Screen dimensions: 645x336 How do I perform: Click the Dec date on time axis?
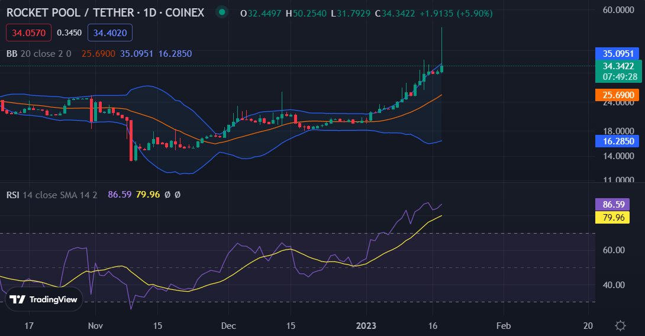228,326
